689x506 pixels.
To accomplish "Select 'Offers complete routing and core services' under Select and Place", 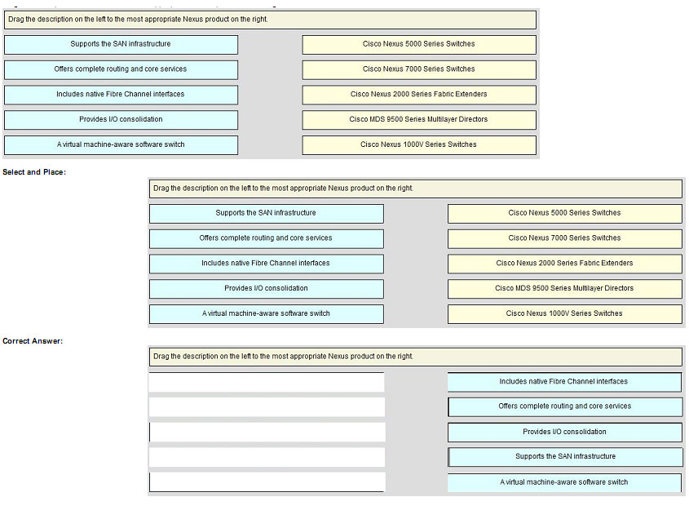I will pyautogui.click(x=267, y=238).
